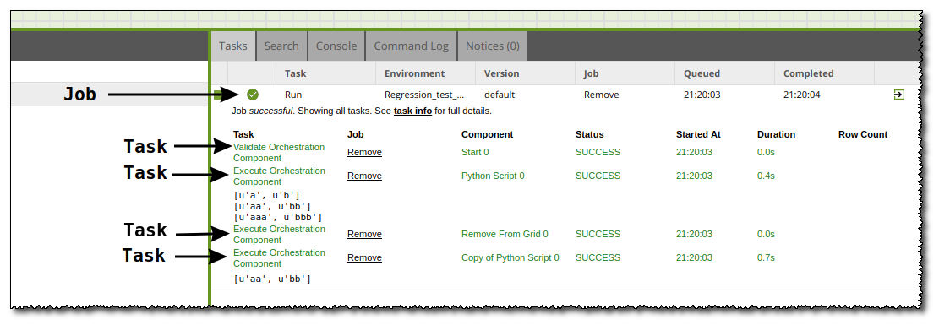
Task: Select the Regression_test_... environment cell
Action: [x=424, y=95]
